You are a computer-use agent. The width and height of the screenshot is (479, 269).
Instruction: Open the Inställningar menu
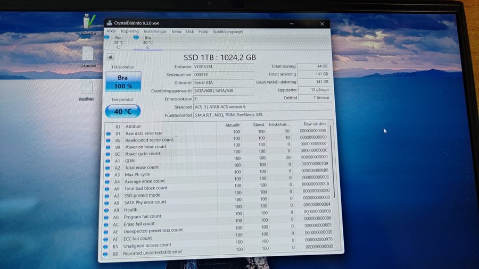coord(155,31)
